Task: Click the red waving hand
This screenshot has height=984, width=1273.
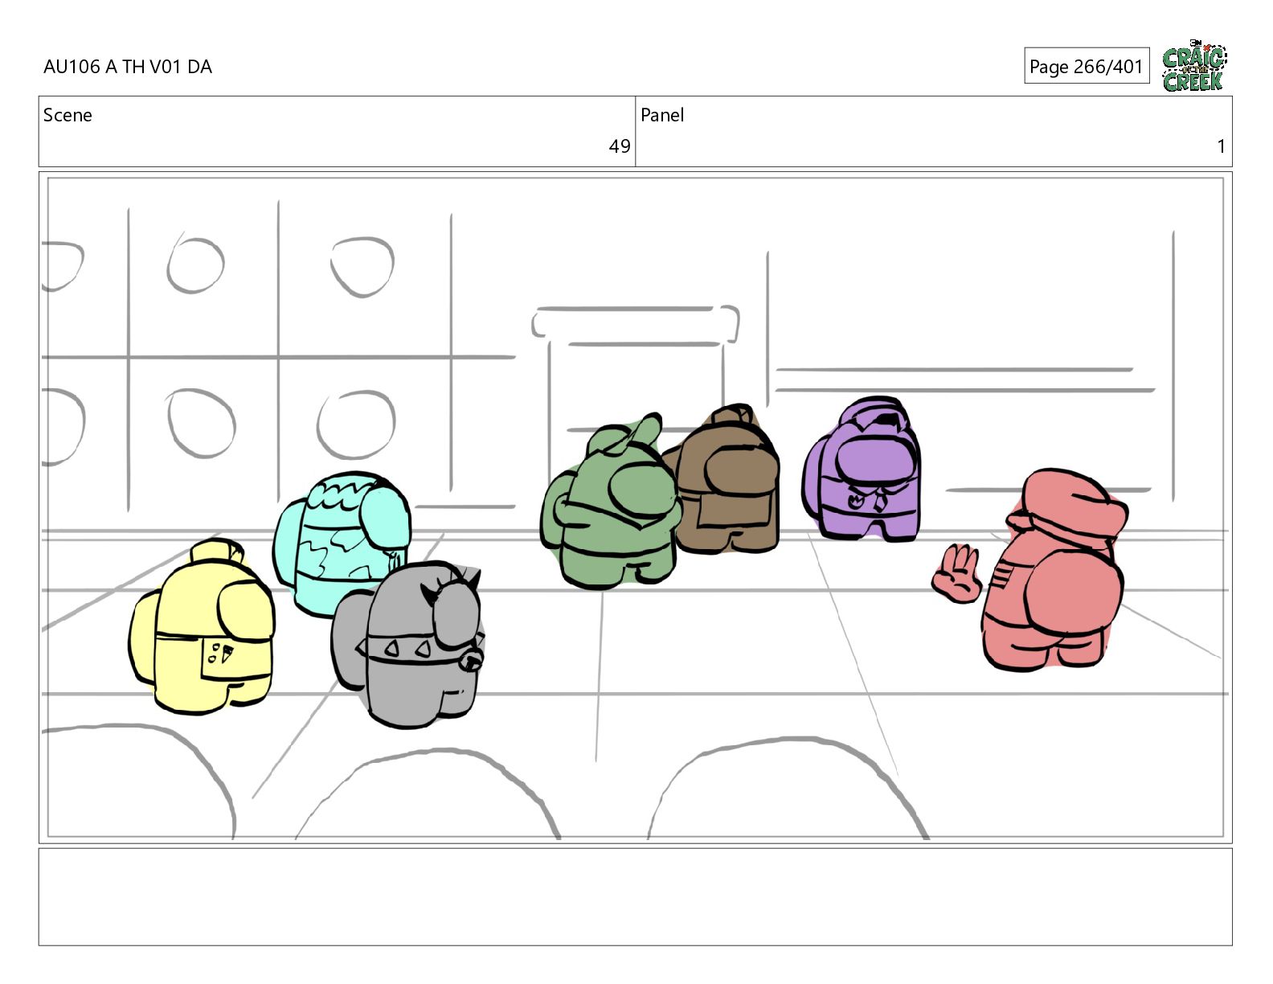Action: (957, 573)
